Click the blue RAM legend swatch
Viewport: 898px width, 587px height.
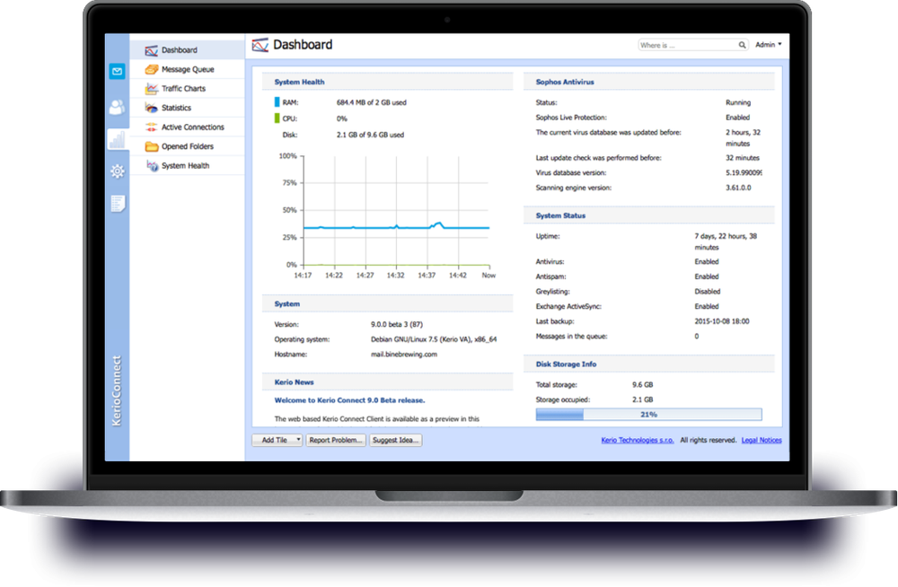[x=277, y=102]
